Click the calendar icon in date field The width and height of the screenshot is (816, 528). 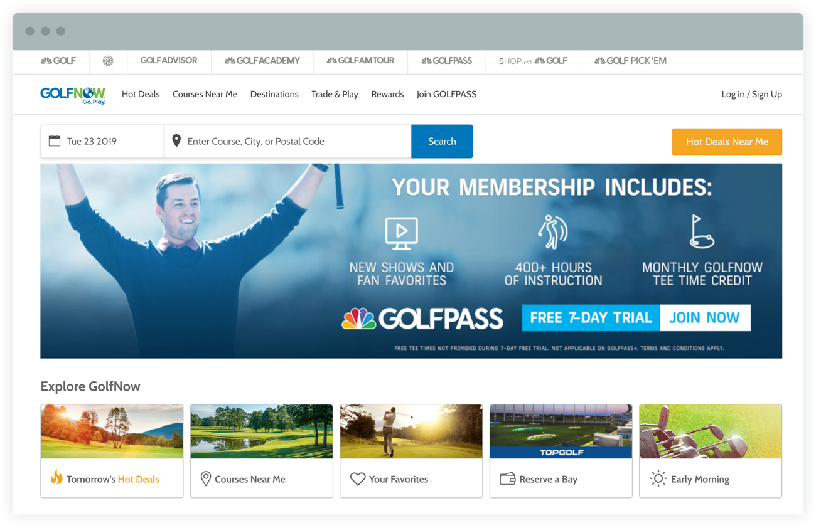click(55, 141)
